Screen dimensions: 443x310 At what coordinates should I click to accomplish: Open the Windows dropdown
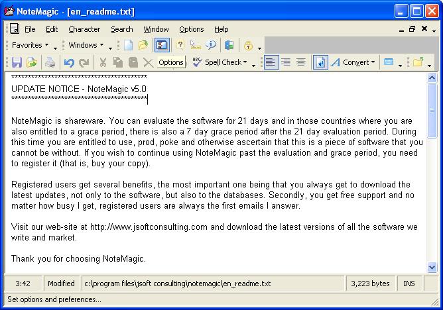86,45
